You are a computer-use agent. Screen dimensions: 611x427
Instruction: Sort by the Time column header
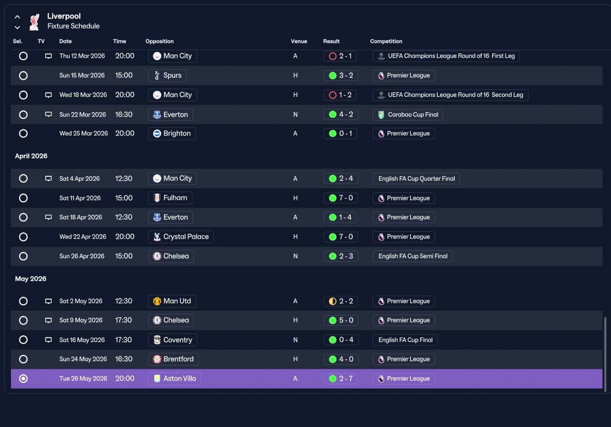(119, 42)
